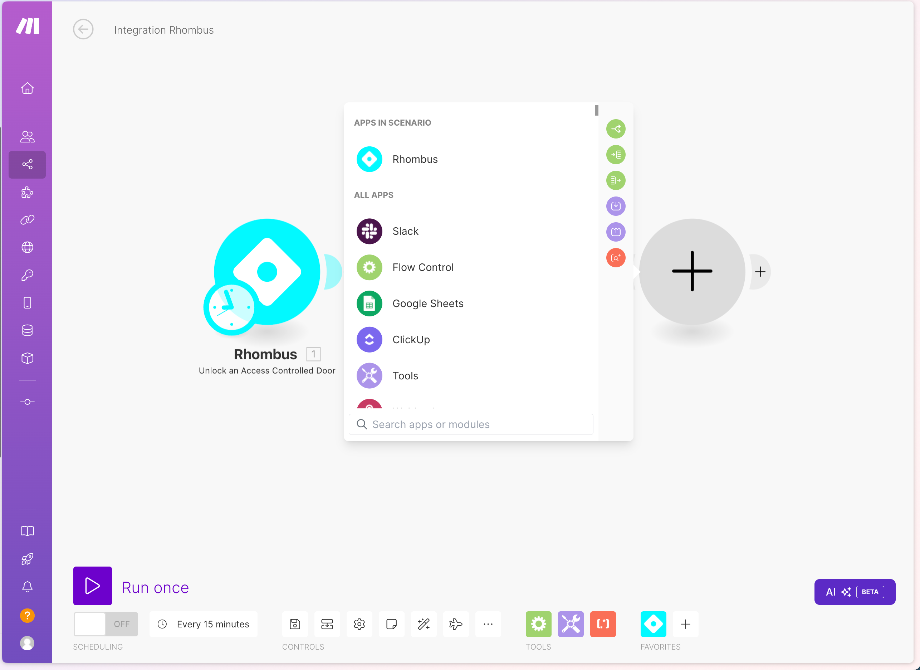This screenshot has width=920, height=670.
Task: Open the What's new rocket icon
Action: point(27,559)
